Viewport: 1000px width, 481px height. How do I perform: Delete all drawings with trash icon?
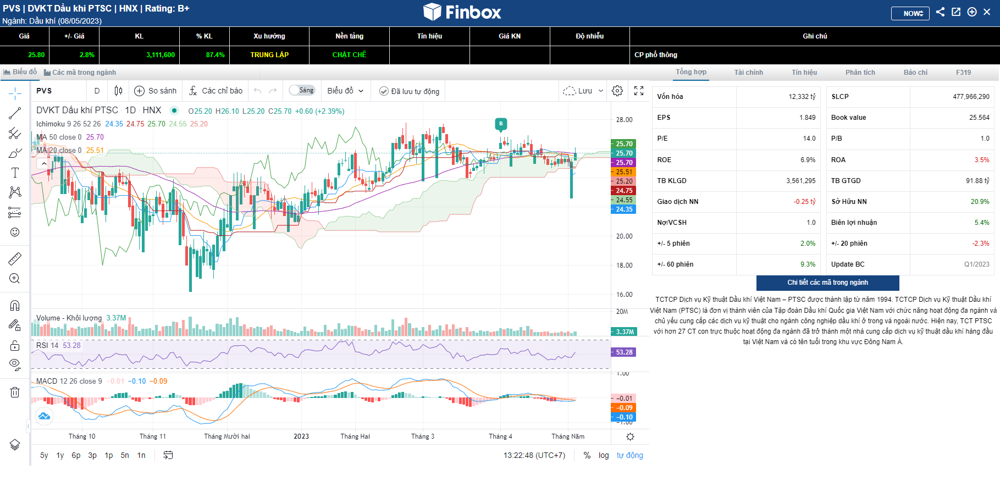pos(15,392)
